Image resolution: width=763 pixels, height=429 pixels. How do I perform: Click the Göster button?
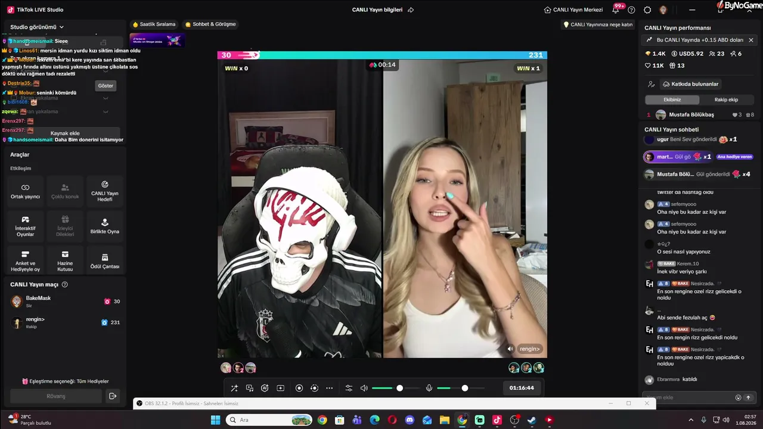tap(106, 86)
